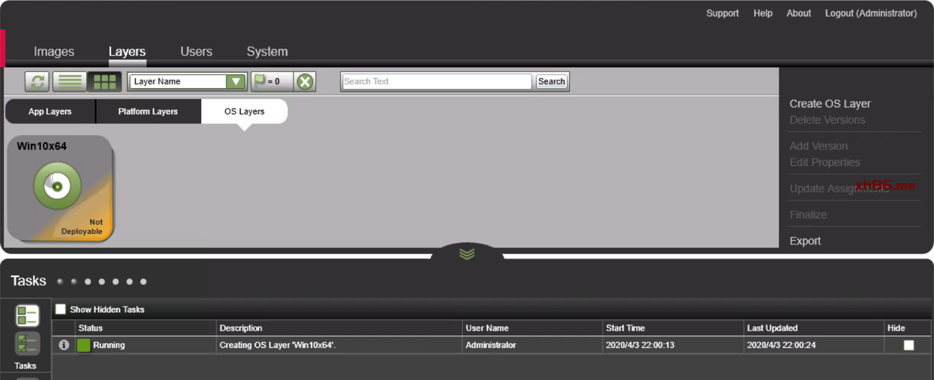Open the upper task list sidebar icon
This screenshot has height=380, width=934.
27,315
